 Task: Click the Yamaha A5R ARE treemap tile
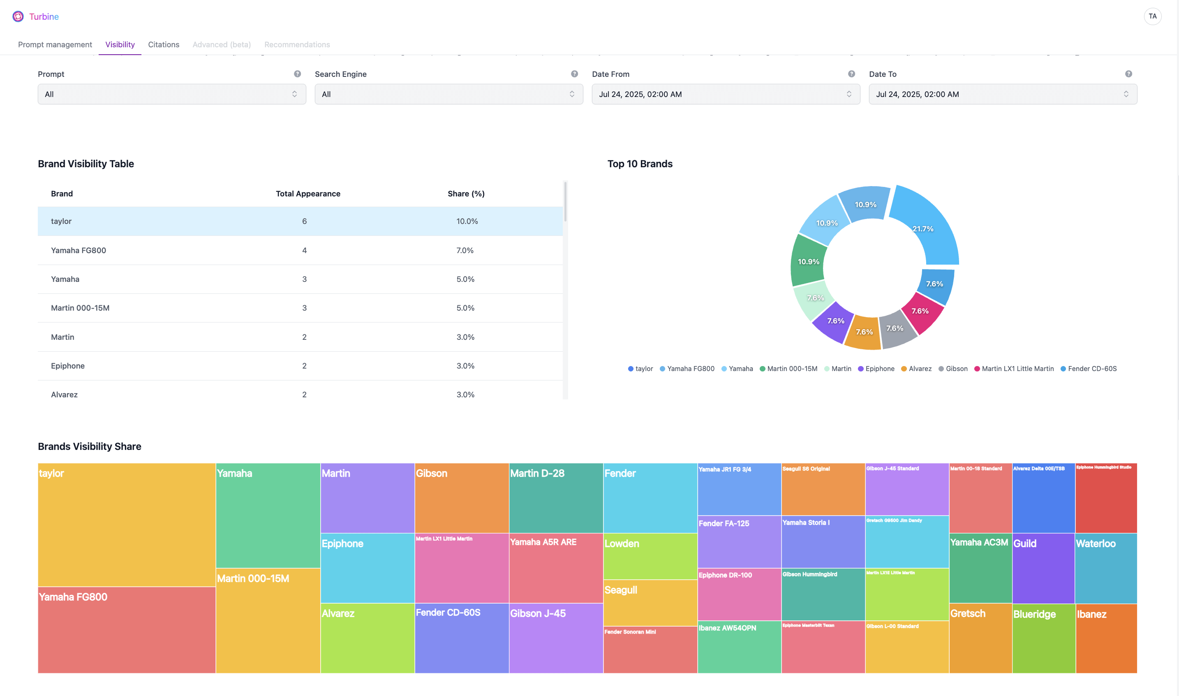[556, 568]
